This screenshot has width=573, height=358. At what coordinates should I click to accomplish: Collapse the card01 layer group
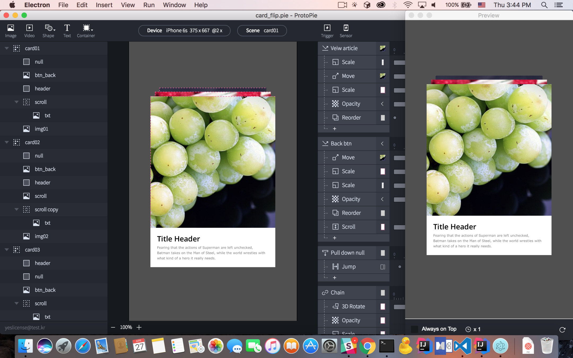(x=7, y=48)
